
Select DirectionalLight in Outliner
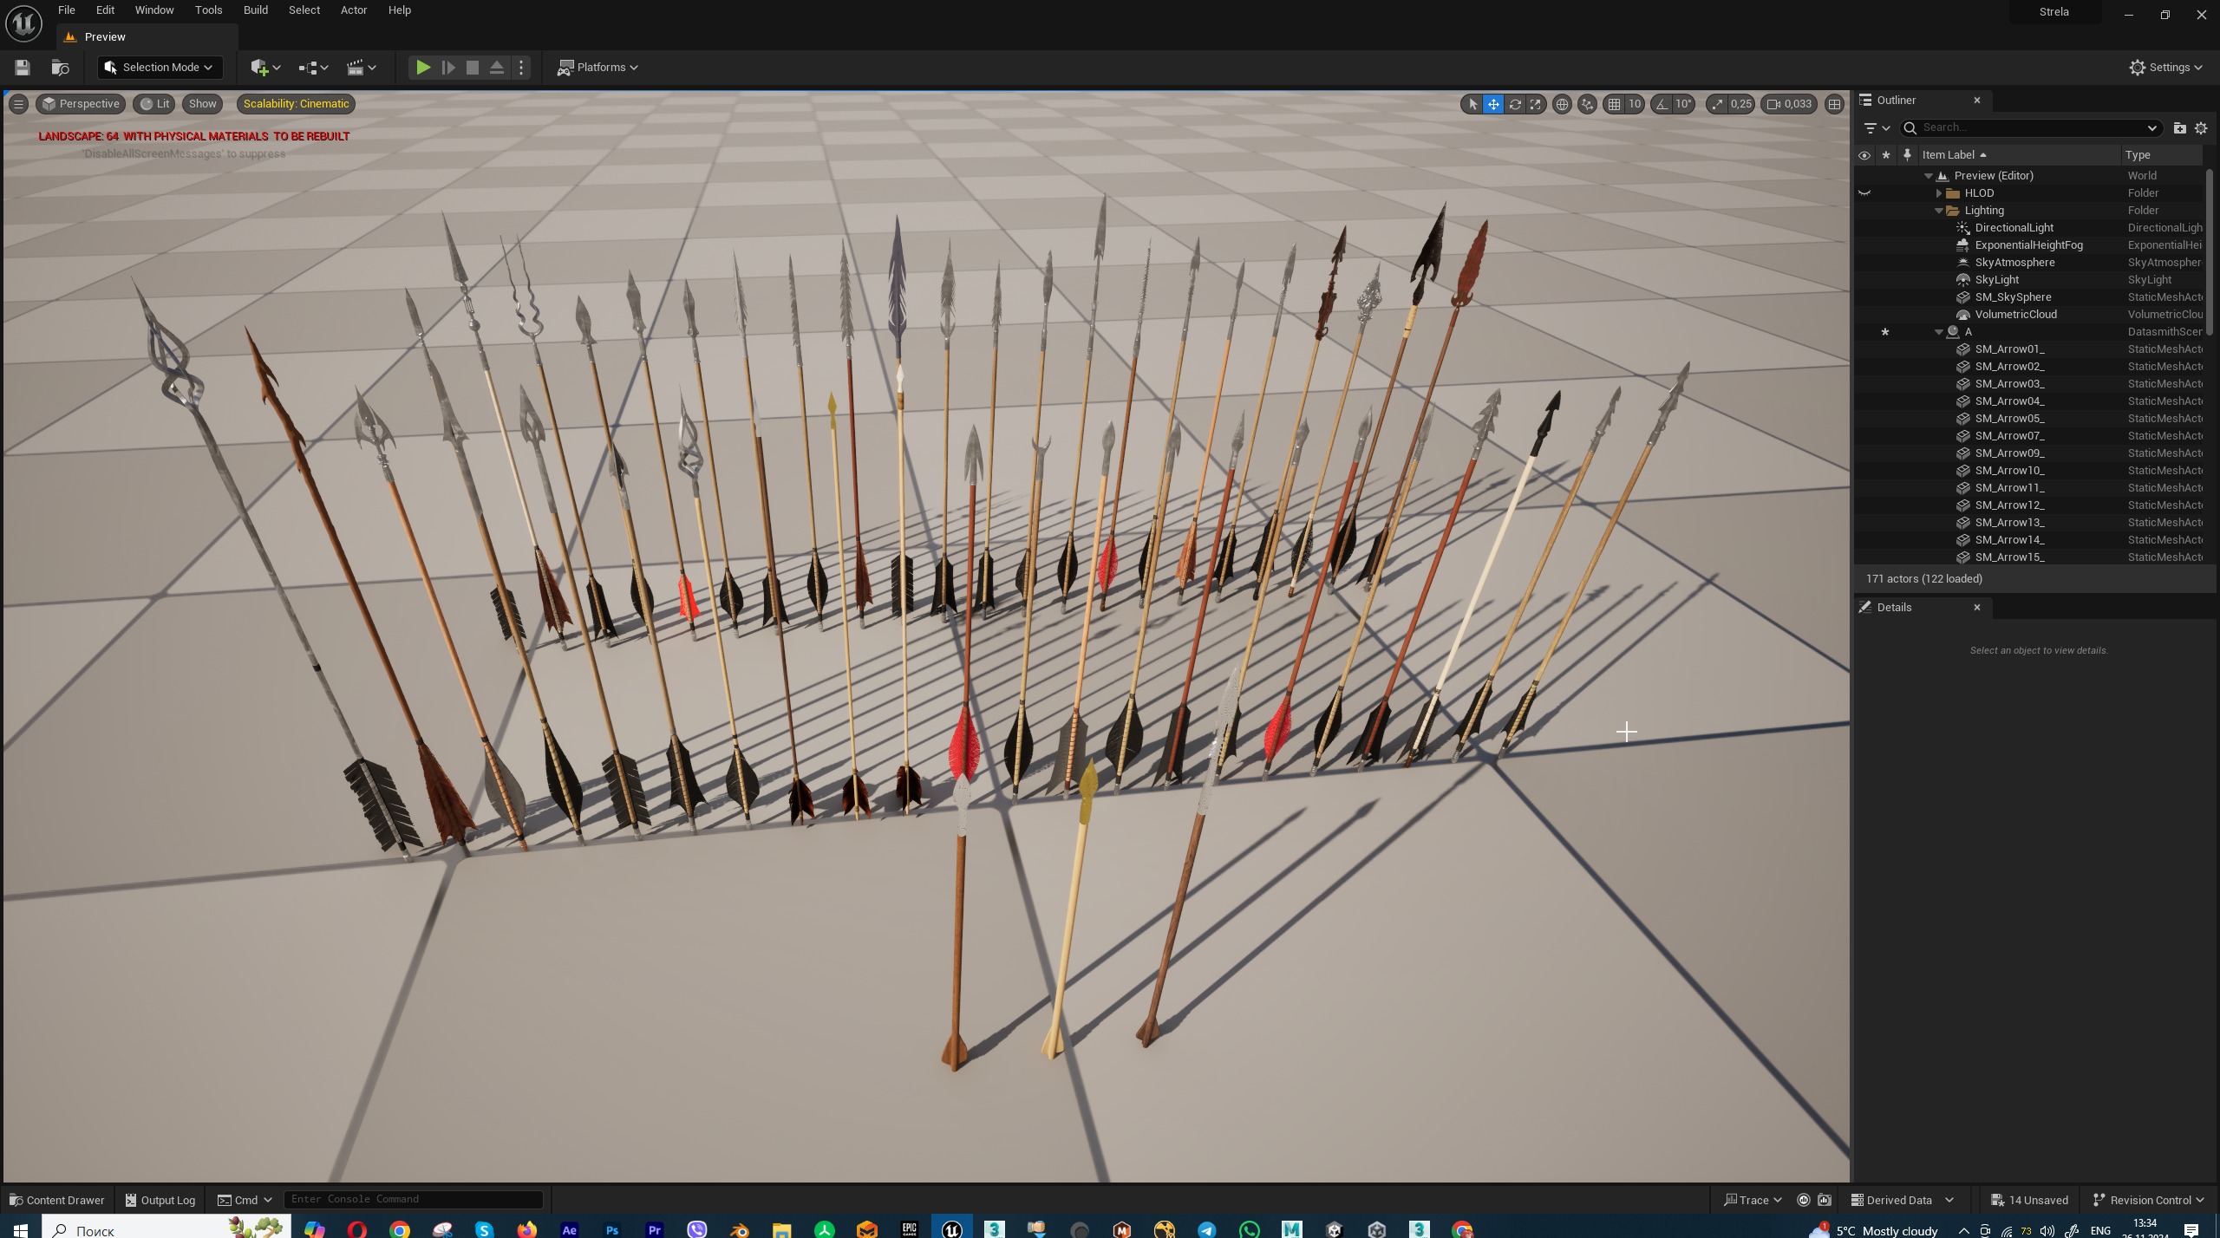[x=2014, y=228]
